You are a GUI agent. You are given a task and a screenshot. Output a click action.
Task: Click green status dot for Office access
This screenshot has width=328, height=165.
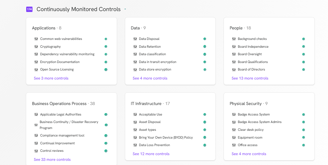point(304,145)
